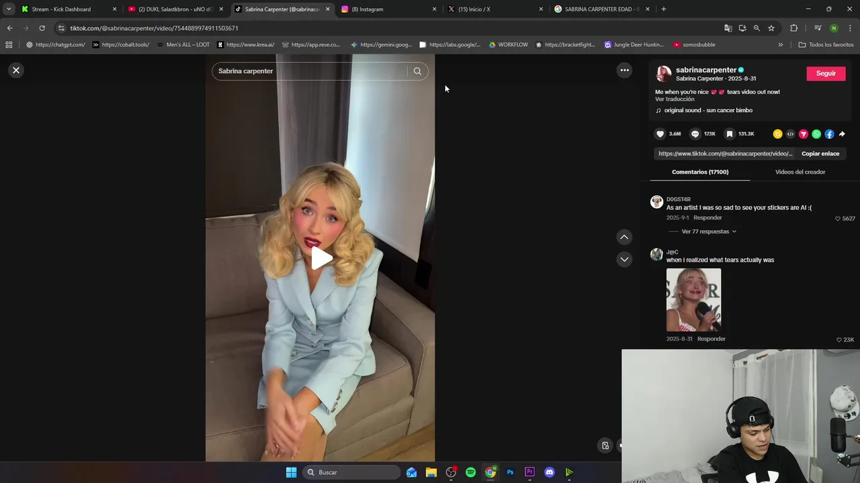This screenshot has height=483, width=860.
Task: Share to WhatsApp
Action: point(816,134)
